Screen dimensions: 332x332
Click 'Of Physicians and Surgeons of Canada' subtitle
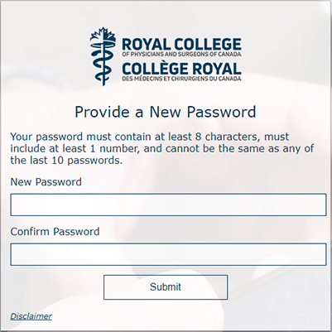[x=181, y=54]
